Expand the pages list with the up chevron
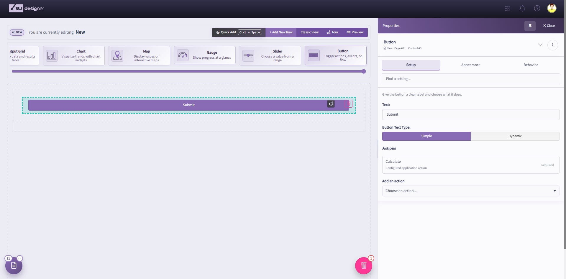The width and height of the screenshot is (566, 279). click(x=20, y=258)
